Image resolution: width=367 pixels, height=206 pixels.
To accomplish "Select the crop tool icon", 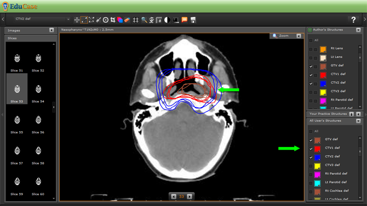I will 113,20.
